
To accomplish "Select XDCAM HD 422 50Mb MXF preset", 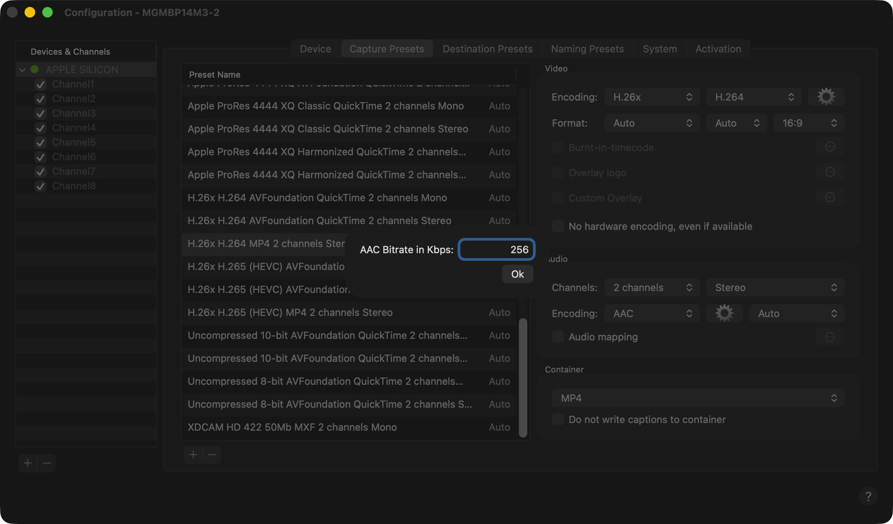I will coord(349,427).
